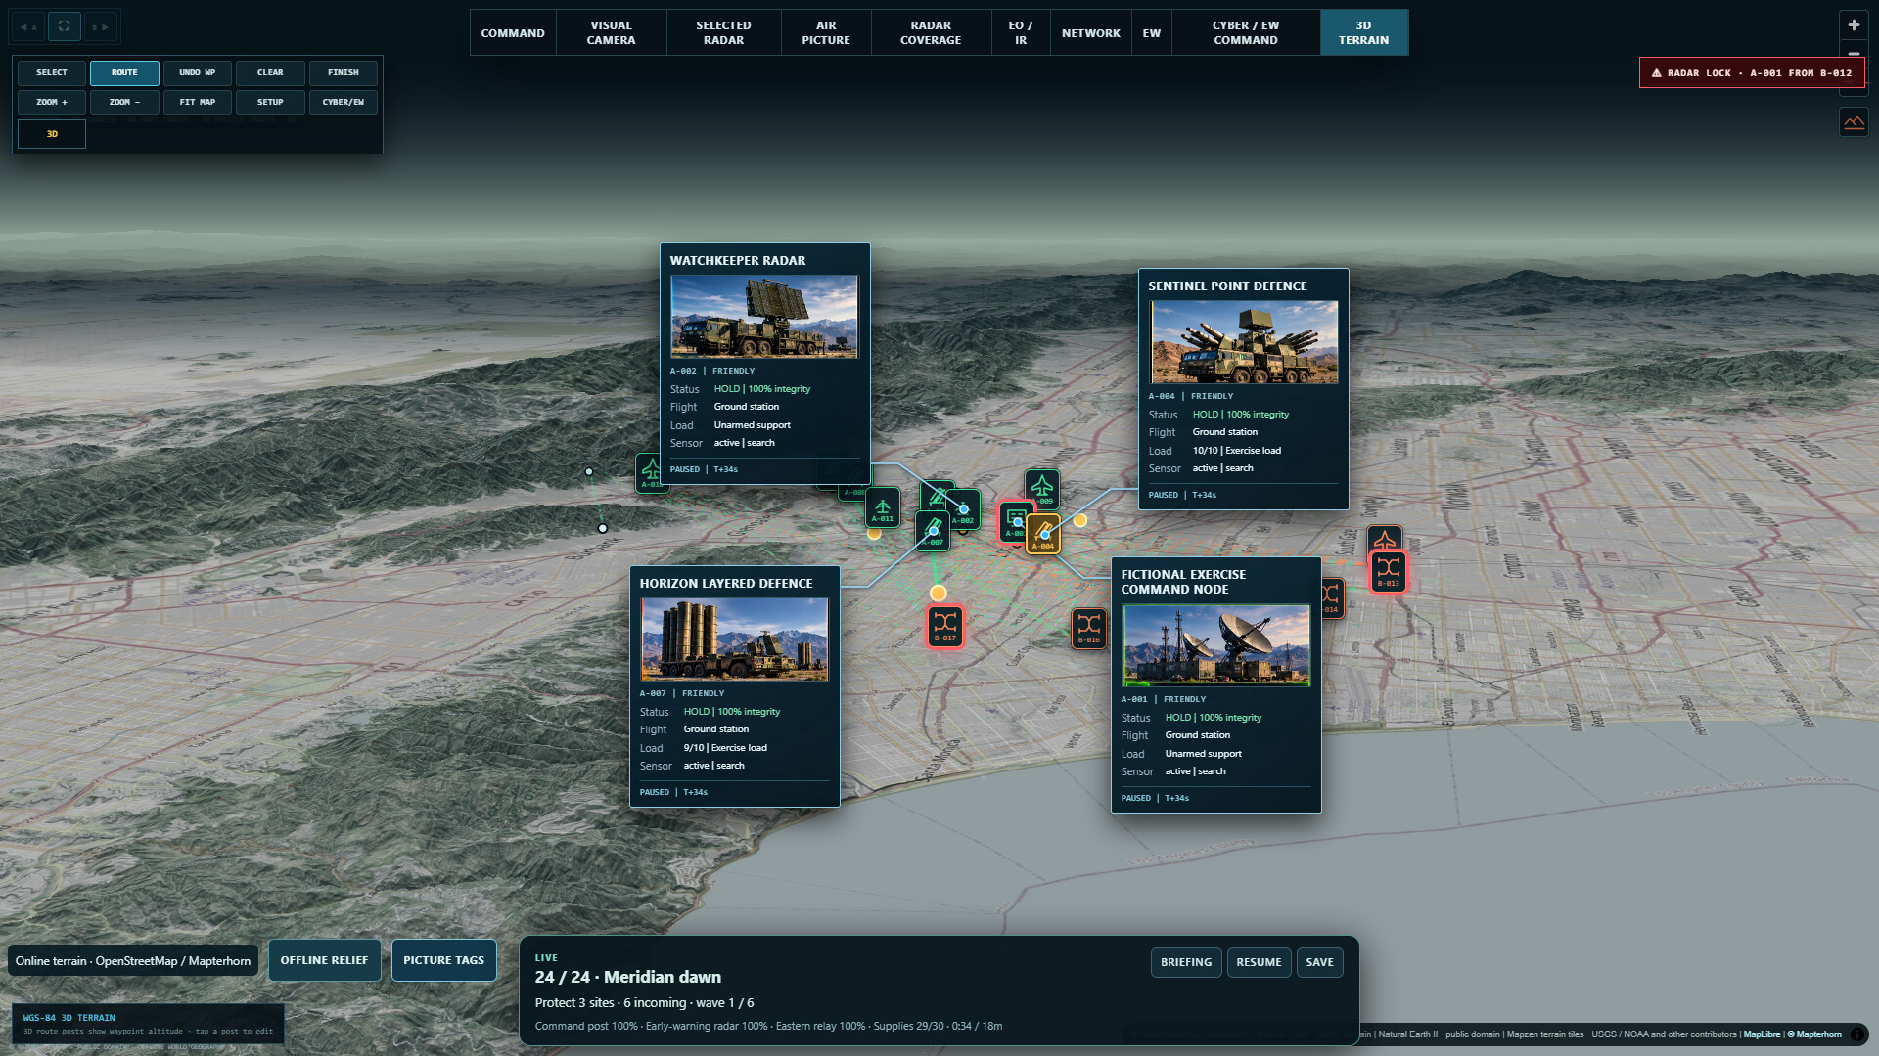Click the SAVE button
1879x1056 pixels.
1319,962
